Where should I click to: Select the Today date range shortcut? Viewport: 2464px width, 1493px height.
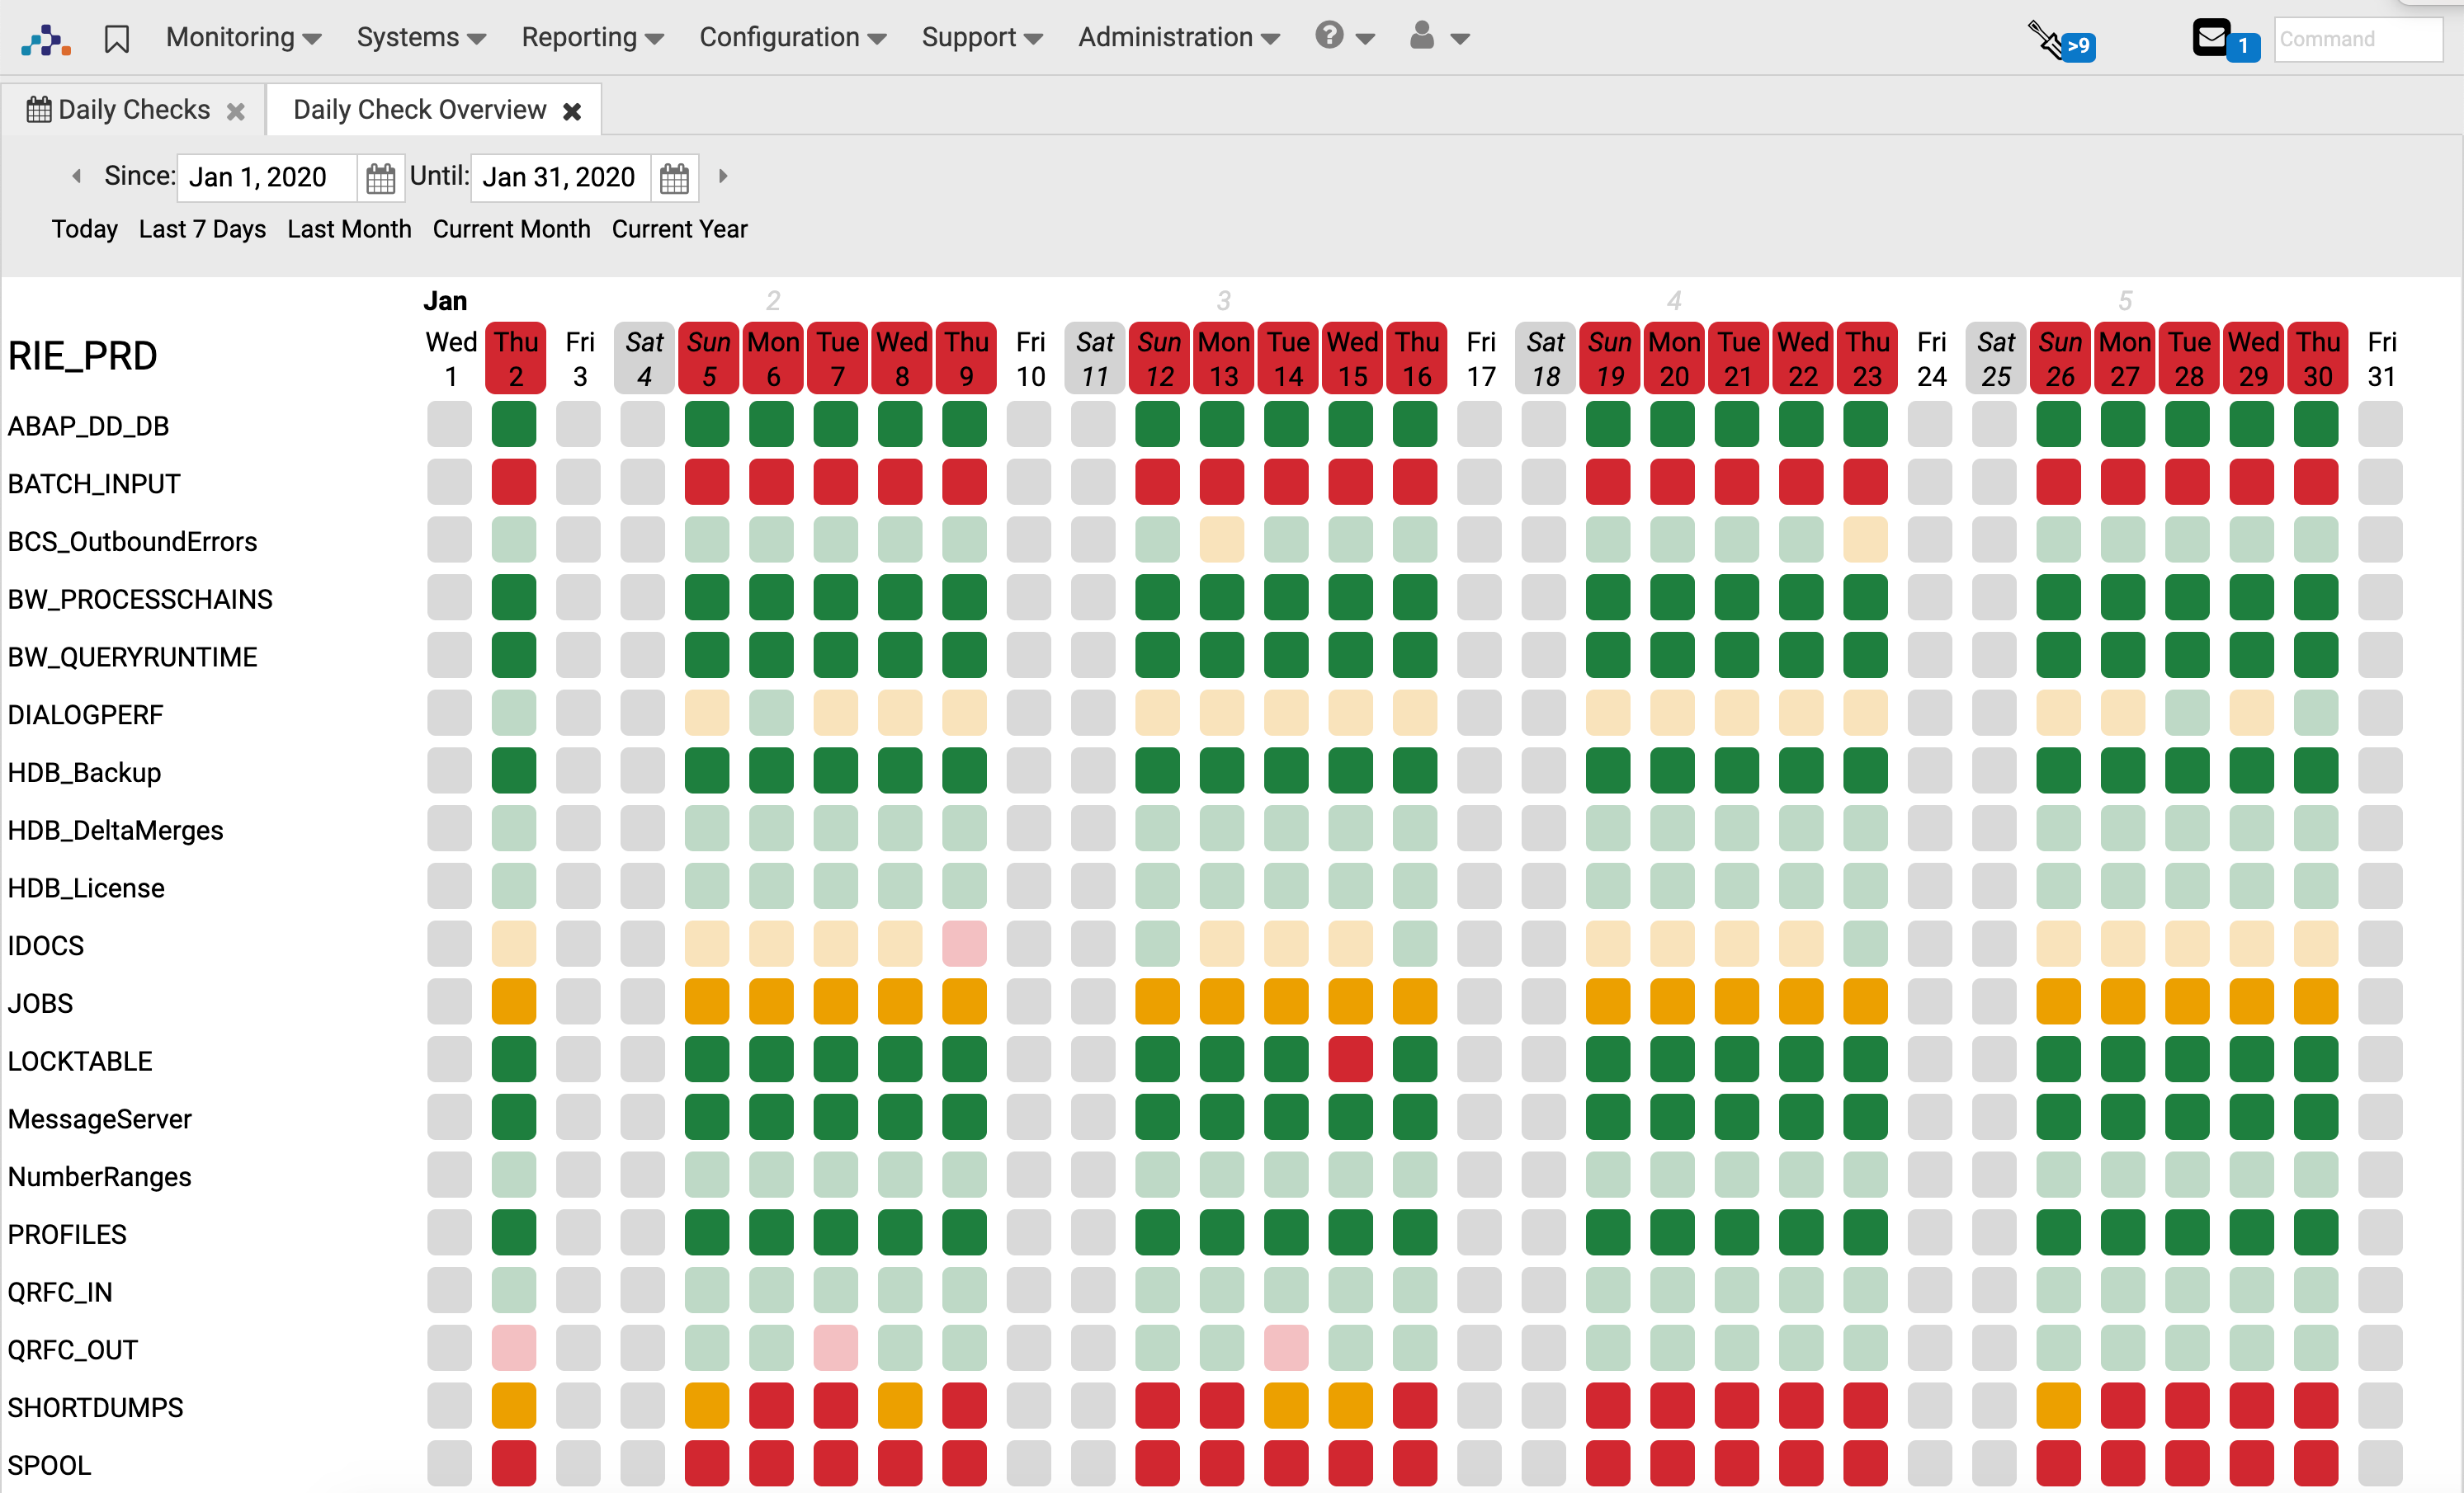coord(84,228)
